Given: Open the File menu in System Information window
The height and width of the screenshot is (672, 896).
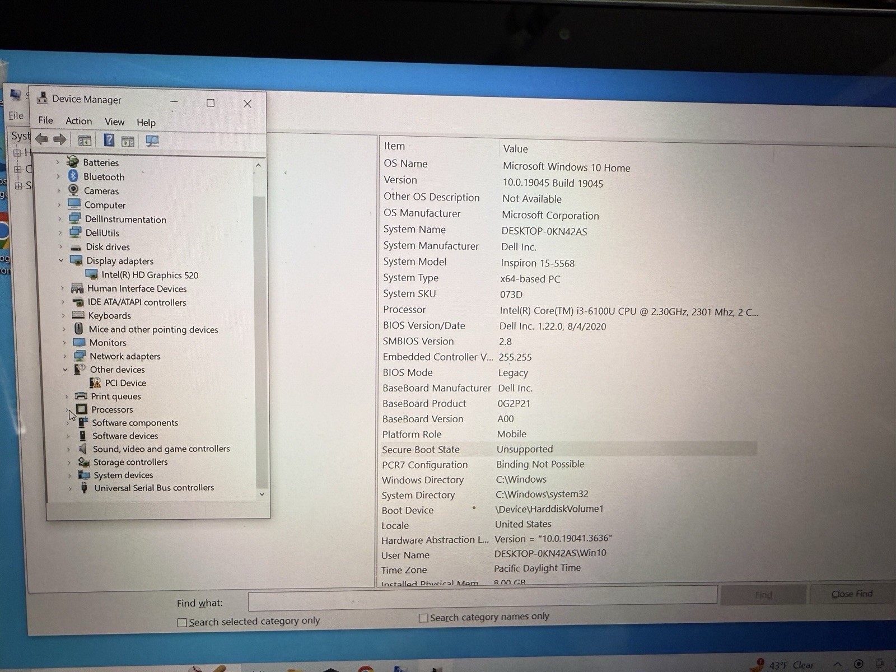Looking at the screenshot, I should tap(16, 115).
